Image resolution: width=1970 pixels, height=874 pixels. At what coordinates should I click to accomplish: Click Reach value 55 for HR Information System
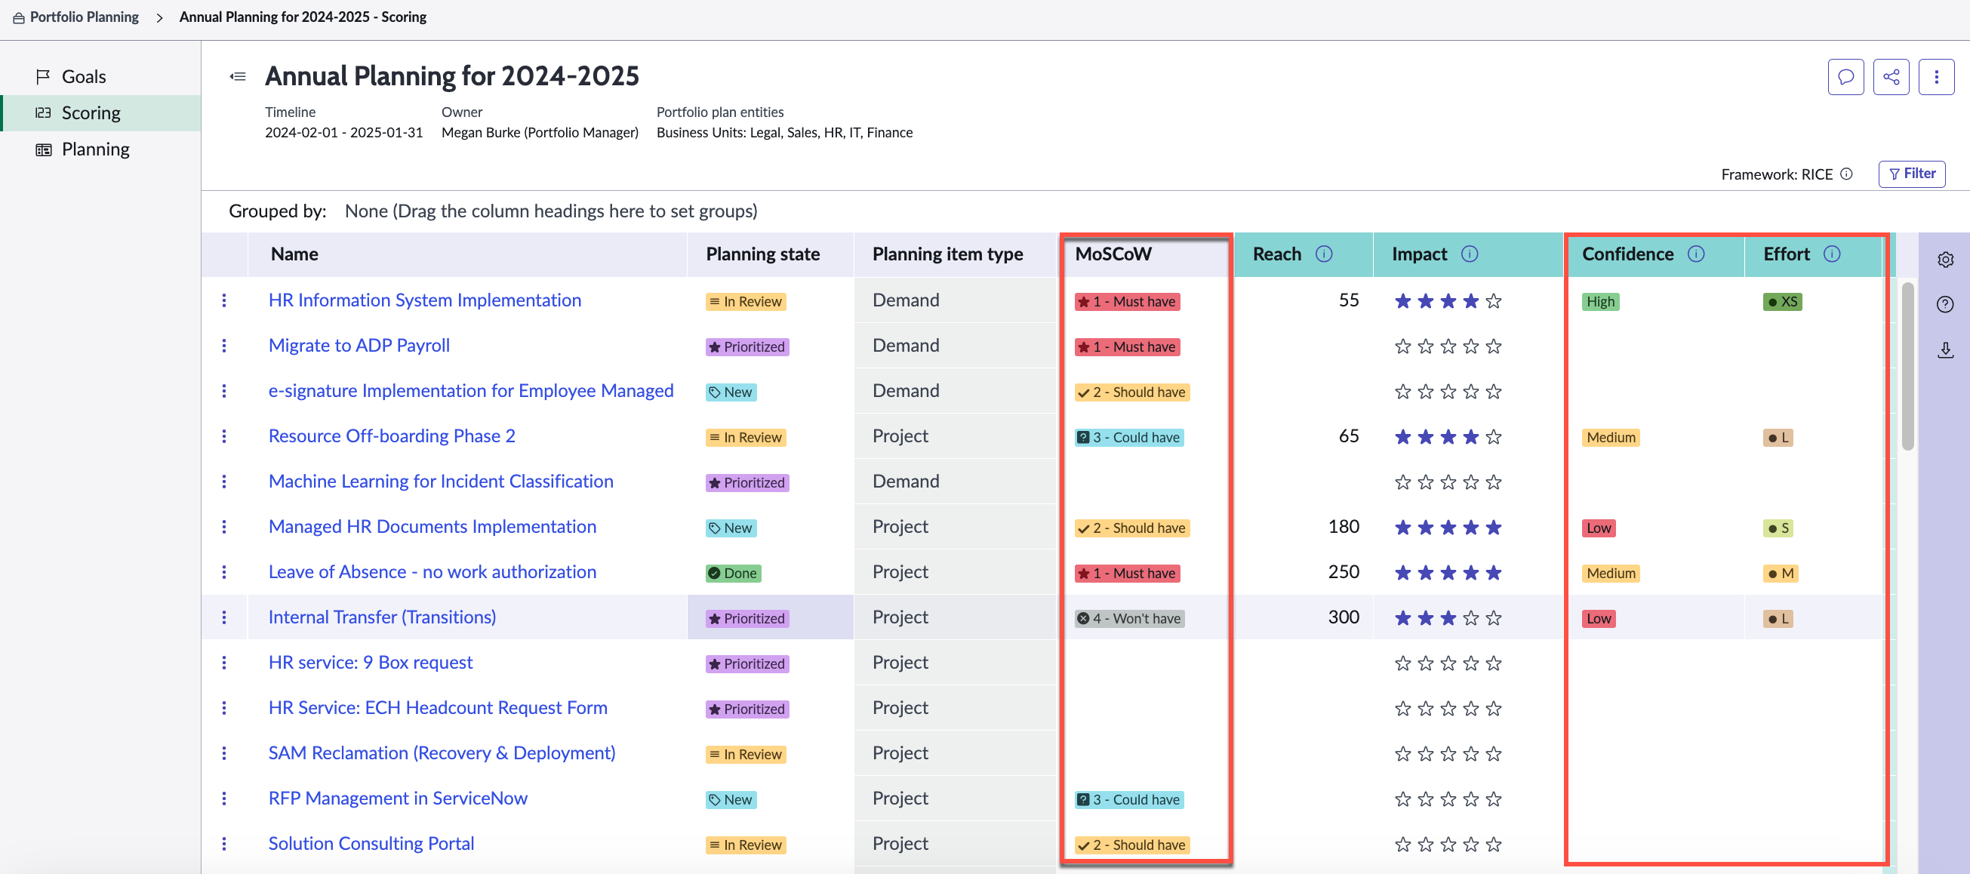pos(1348,300)
